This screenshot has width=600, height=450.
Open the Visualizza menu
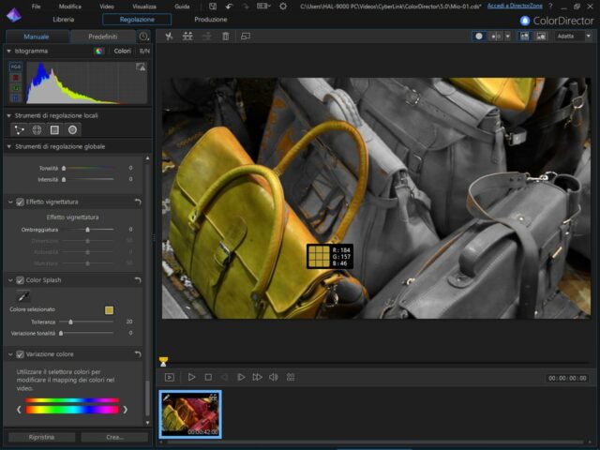click(x=144, y=7)
